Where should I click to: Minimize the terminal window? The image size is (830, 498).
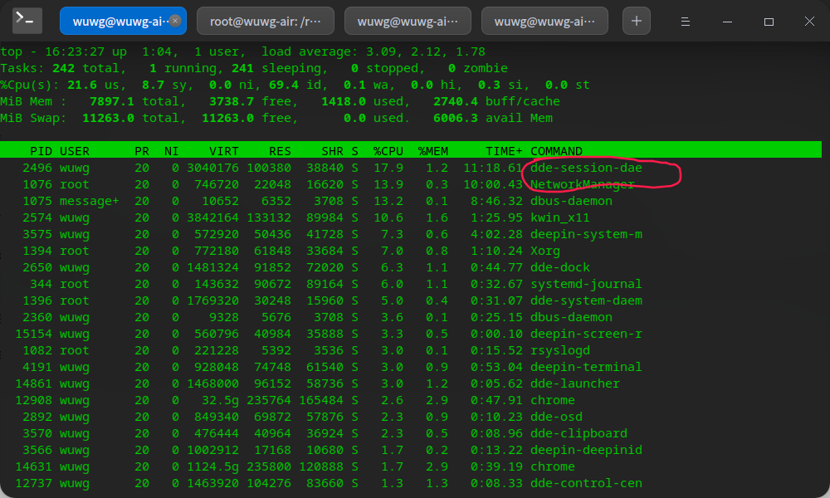(x=727, y=22)
